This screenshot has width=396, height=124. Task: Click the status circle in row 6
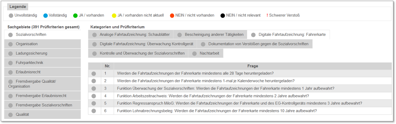pos(94,111)
